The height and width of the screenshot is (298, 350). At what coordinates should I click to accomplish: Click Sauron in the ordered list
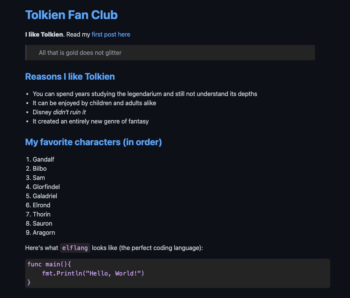tap(42, 223)
